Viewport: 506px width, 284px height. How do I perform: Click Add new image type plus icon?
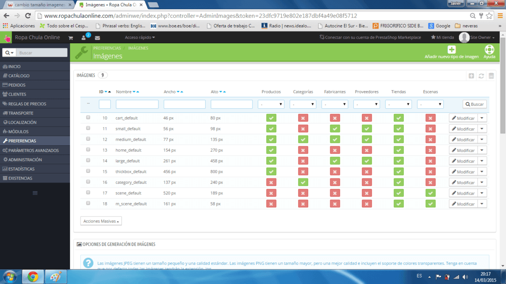[x=451, y=50]
